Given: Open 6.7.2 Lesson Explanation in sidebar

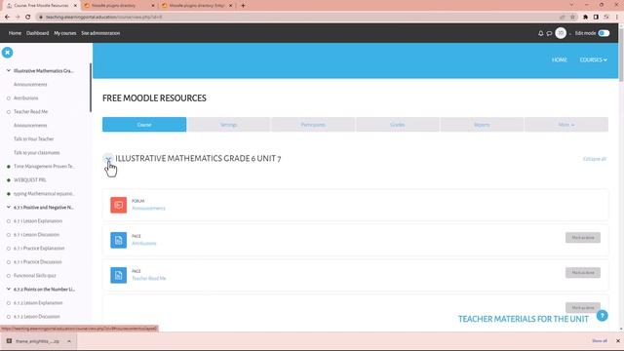Looking at the screenshot, I should coord(38,303).
